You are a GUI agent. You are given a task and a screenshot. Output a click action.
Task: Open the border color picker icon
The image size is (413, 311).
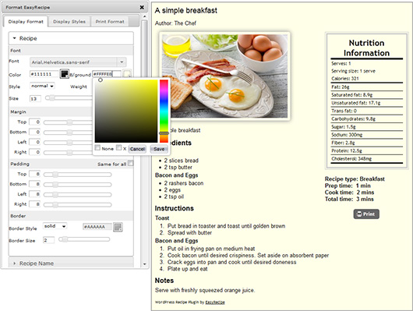118,227
